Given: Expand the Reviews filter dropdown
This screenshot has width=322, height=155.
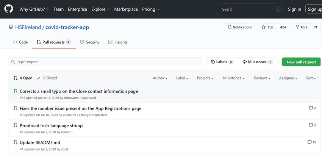Looking at the screenshot, I should 262,78.
